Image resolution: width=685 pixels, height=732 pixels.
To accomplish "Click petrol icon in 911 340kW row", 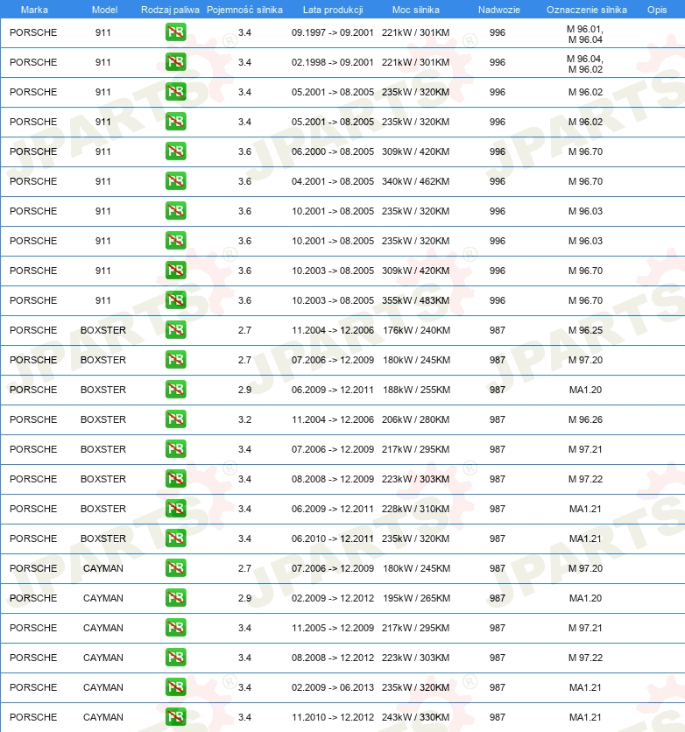I will pos(175,181).
